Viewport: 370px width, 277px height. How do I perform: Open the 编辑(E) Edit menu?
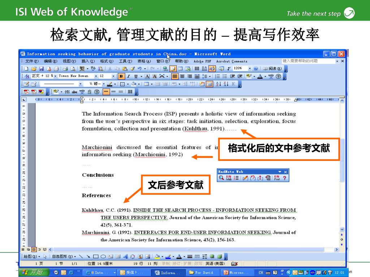click(x=51, y=61)
